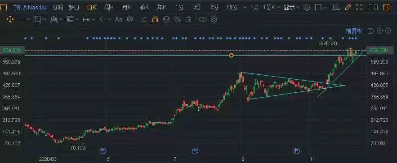Image resolution: width=397 pixels, height=163 pixels.
Task: Enter fullscreen chart mode
Action: [x=359, y=8]
